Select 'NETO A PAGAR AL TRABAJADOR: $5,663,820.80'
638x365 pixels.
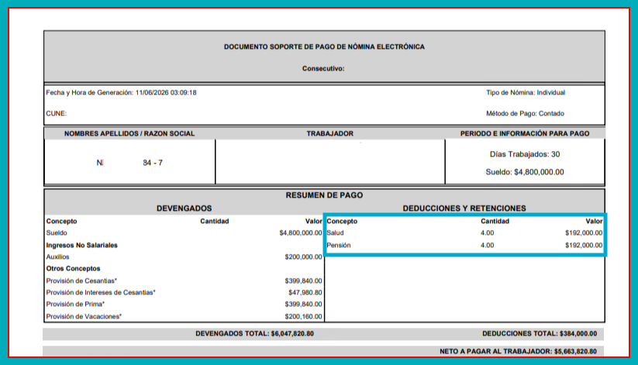(x=518, y=351)
